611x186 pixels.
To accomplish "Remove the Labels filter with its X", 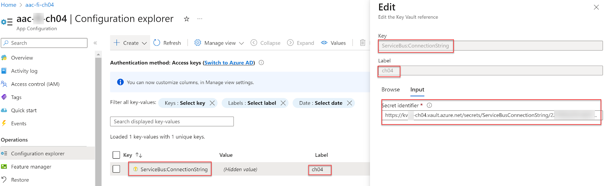I will pos(283,103).
